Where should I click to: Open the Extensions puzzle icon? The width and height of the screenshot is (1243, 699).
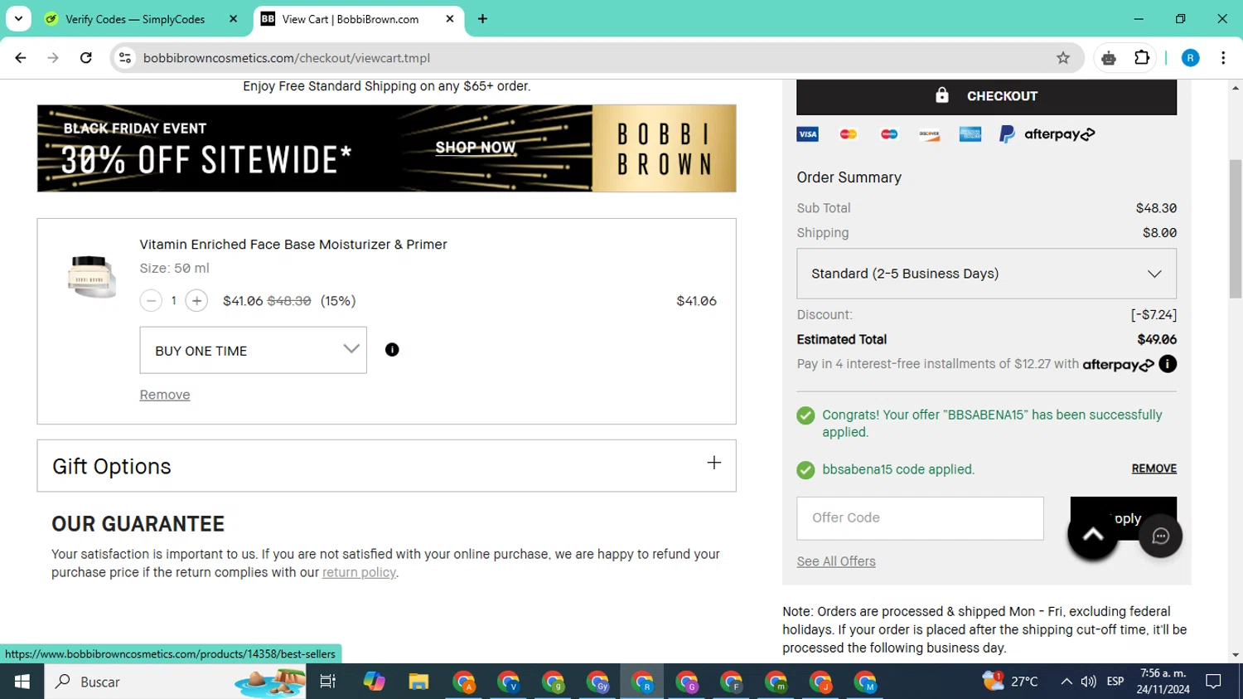click(1142, 58)
